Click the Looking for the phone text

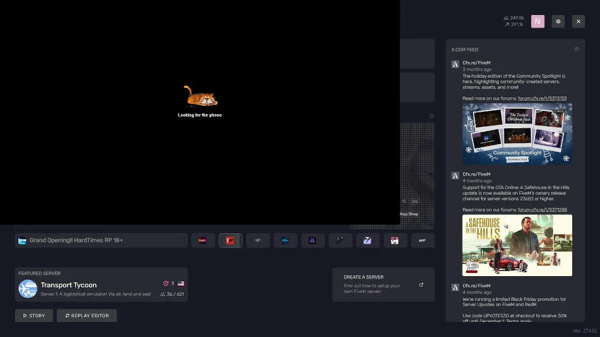coord(200,115)
